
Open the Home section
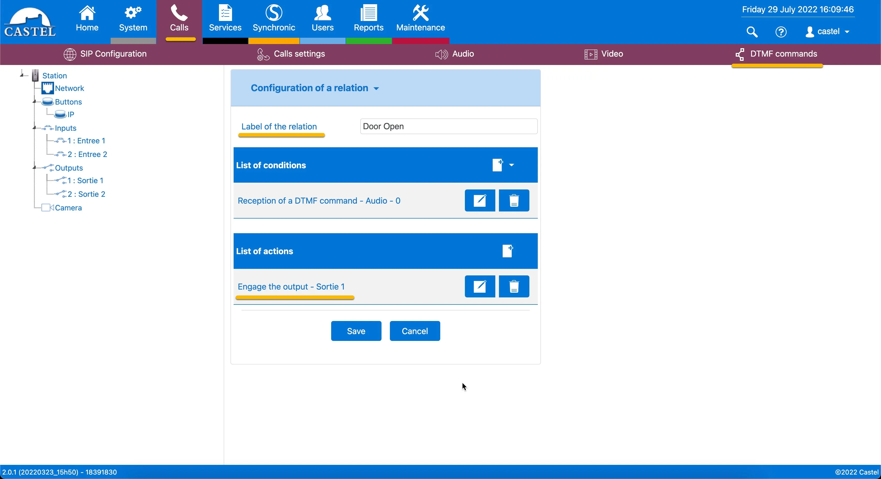[x=87, y=19]
